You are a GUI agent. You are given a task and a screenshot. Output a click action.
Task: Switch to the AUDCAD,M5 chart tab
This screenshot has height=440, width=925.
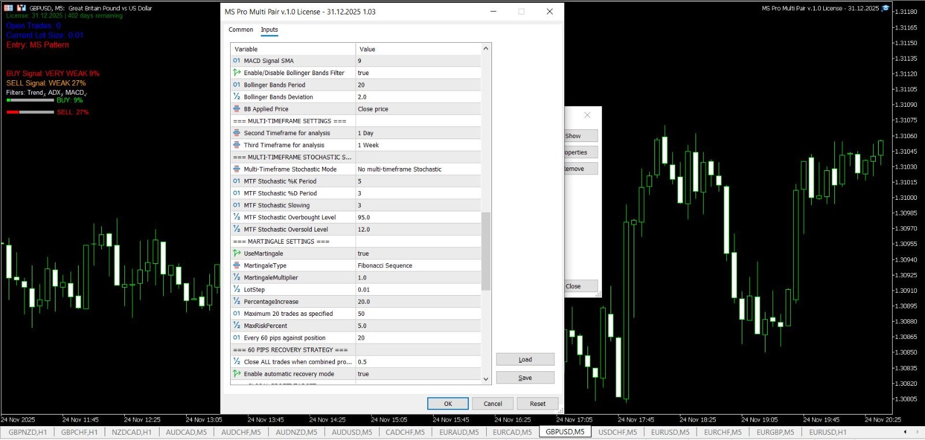[186, 432]
